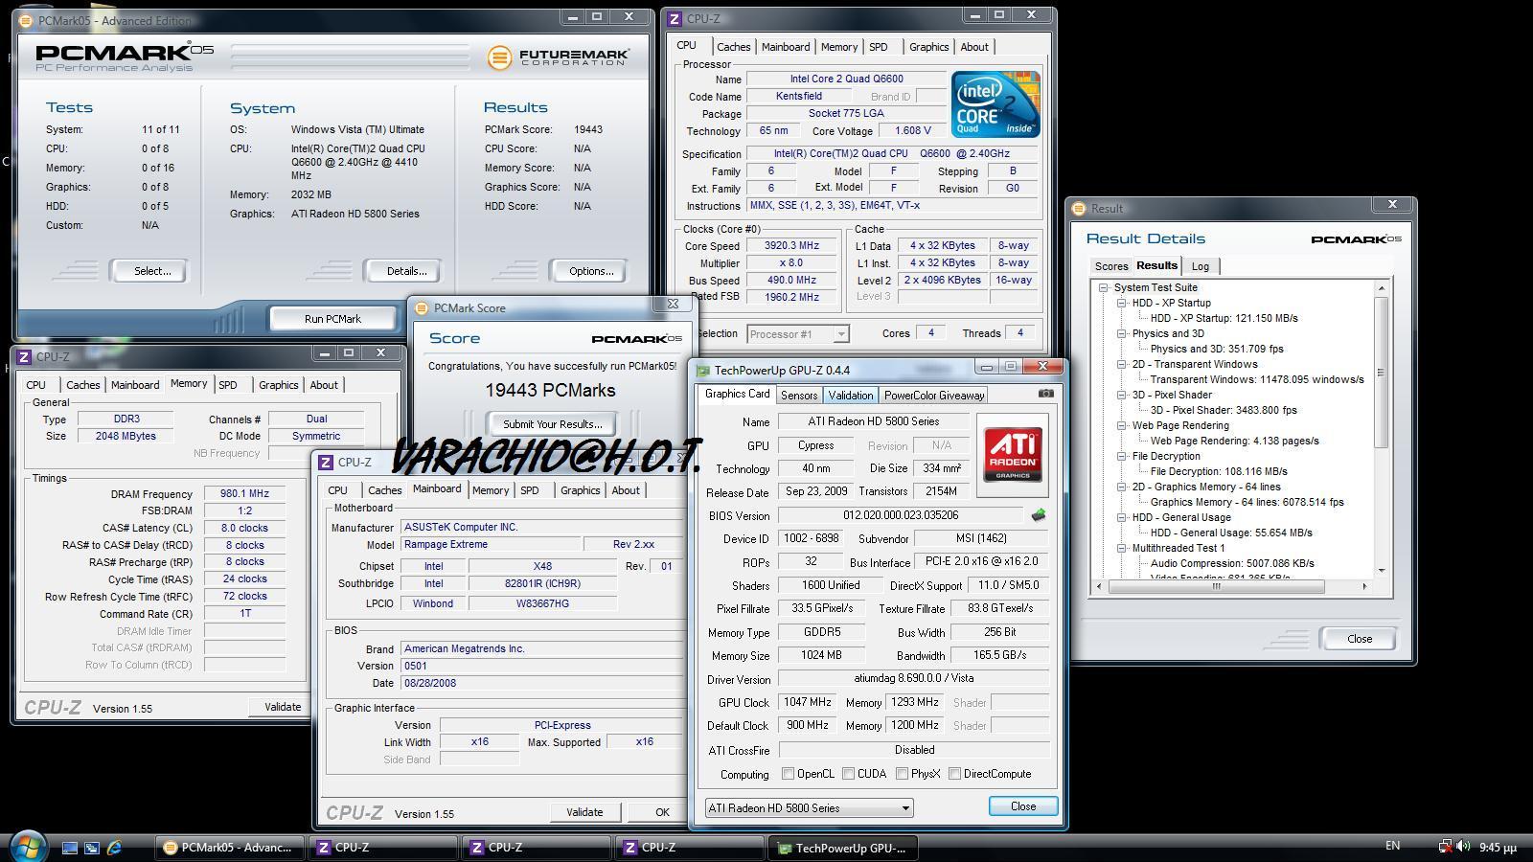Collapse the Physics and 3D node
The width and height of the screenshot is (1533, 862).
pos(1122,333)
